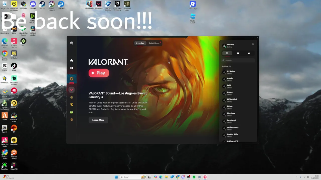
Task: Select the UrbanVPN desktop icon
Action: (x=14, y=166)
